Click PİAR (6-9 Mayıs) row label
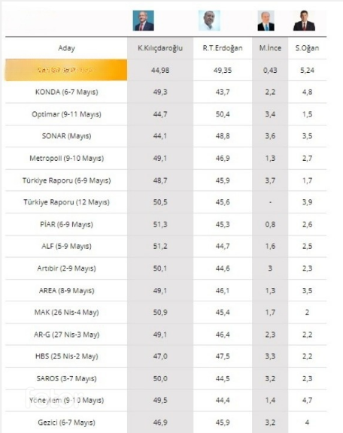The height and width of the screenshot is (433, 343). [66, 224]
